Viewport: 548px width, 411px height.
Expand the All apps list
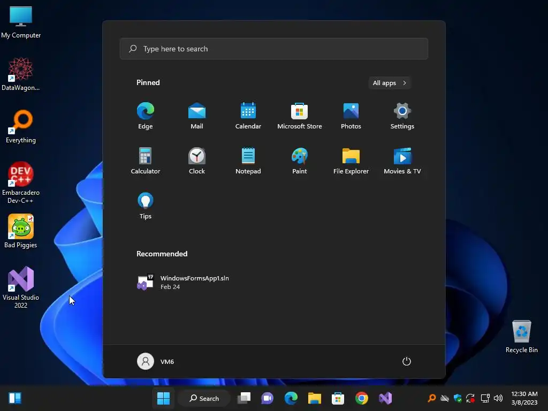pos(390,83)
